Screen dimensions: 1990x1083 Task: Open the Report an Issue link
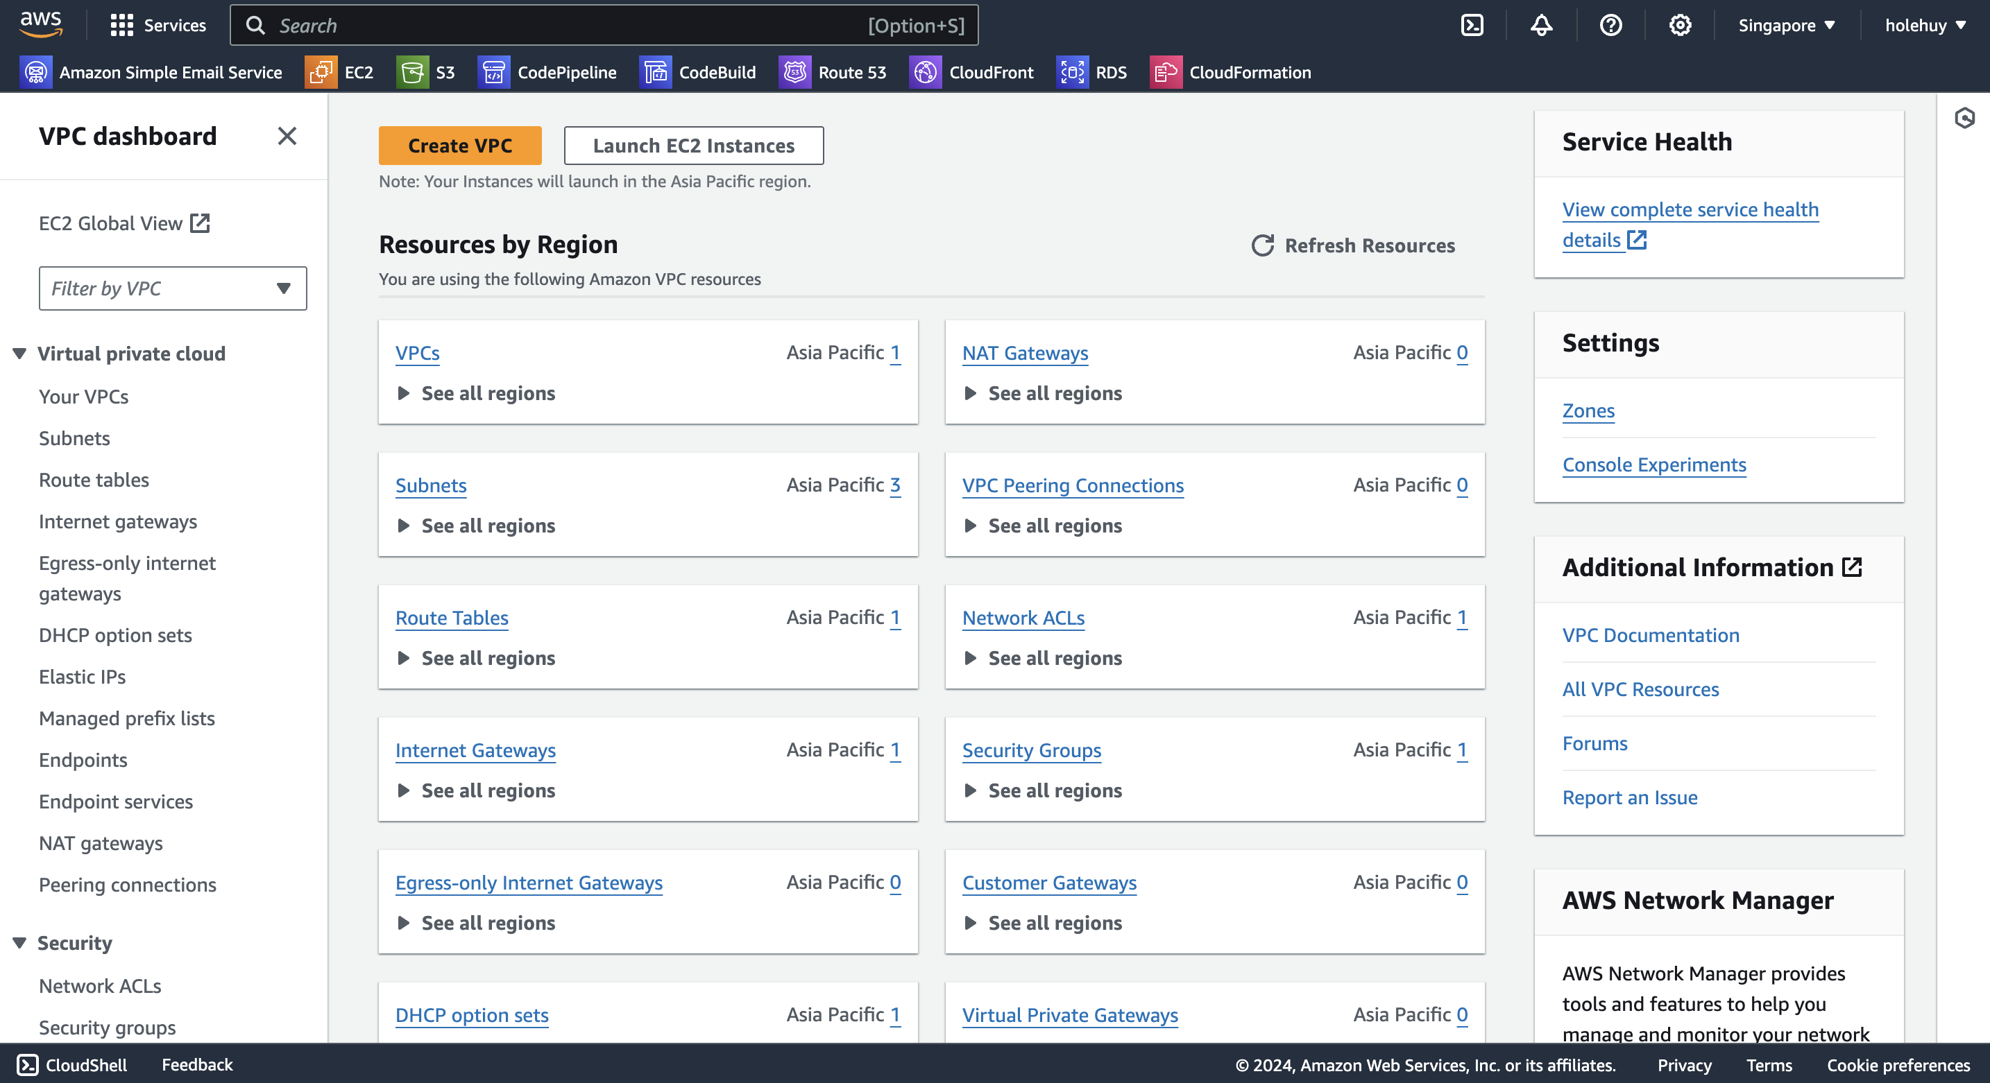pos(1630,797)
